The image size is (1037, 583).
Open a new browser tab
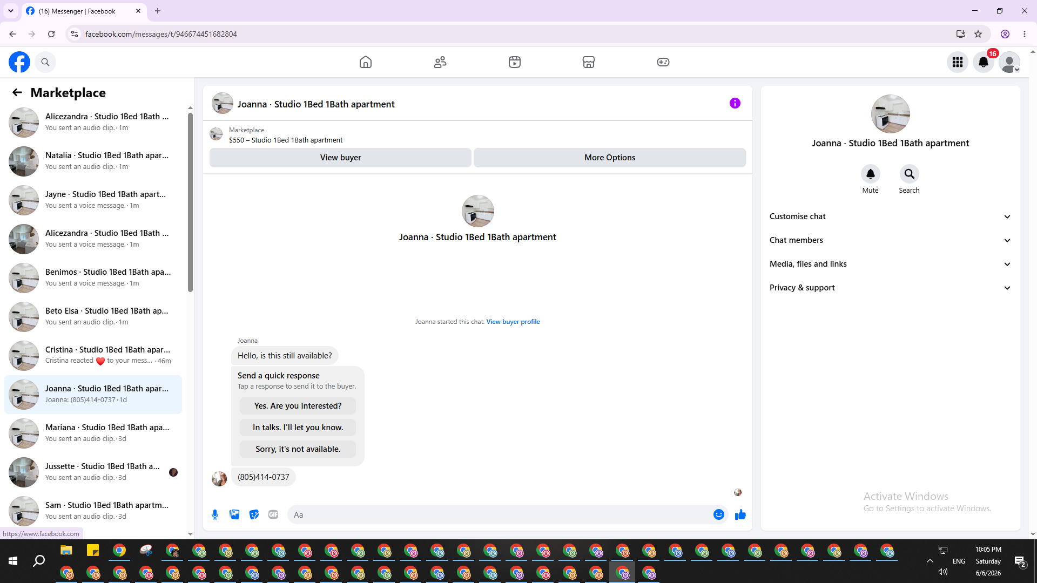point(158,11)
